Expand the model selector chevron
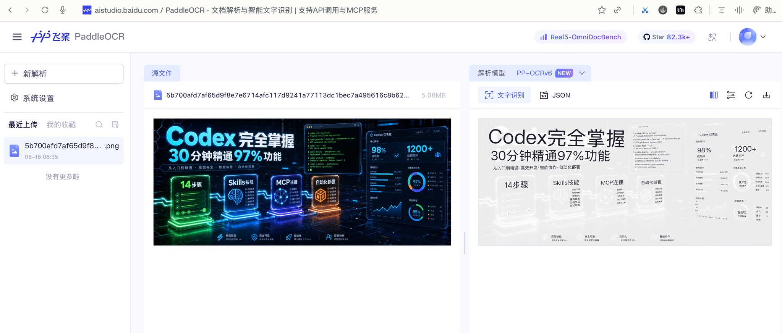This screenshot has width=782, height=333. (582, 73)
